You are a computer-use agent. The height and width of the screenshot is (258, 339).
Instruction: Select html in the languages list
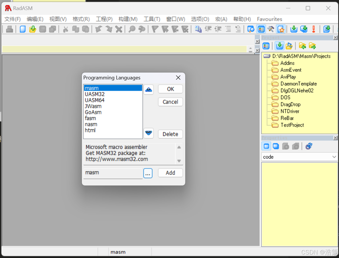click(x=113, y=130)
